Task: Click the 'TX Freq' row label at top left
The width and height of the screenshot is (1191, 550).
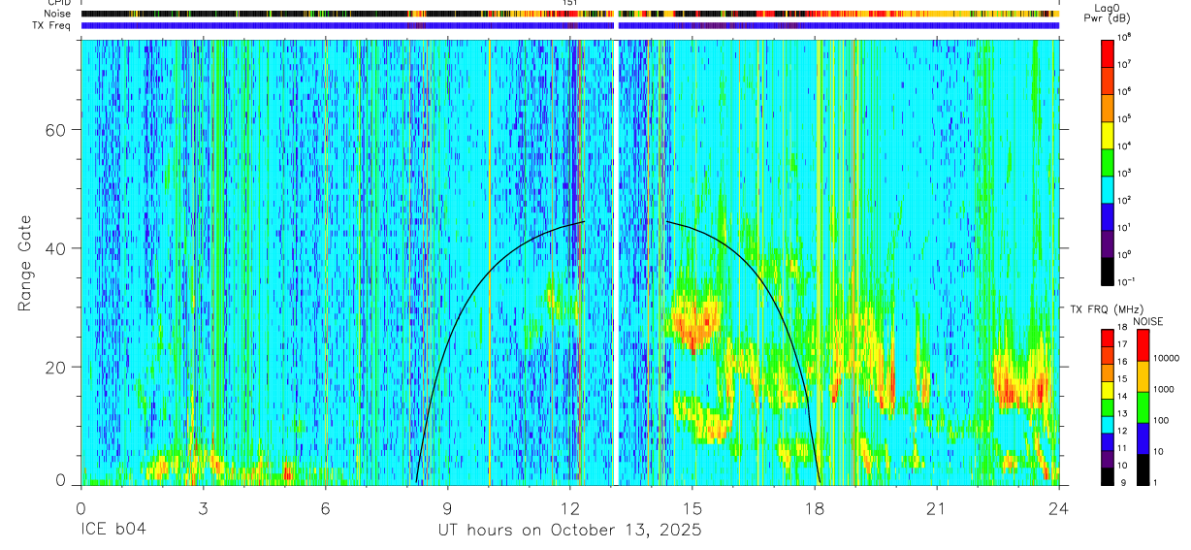Action: pyautogui.click(x=52, y=25)
